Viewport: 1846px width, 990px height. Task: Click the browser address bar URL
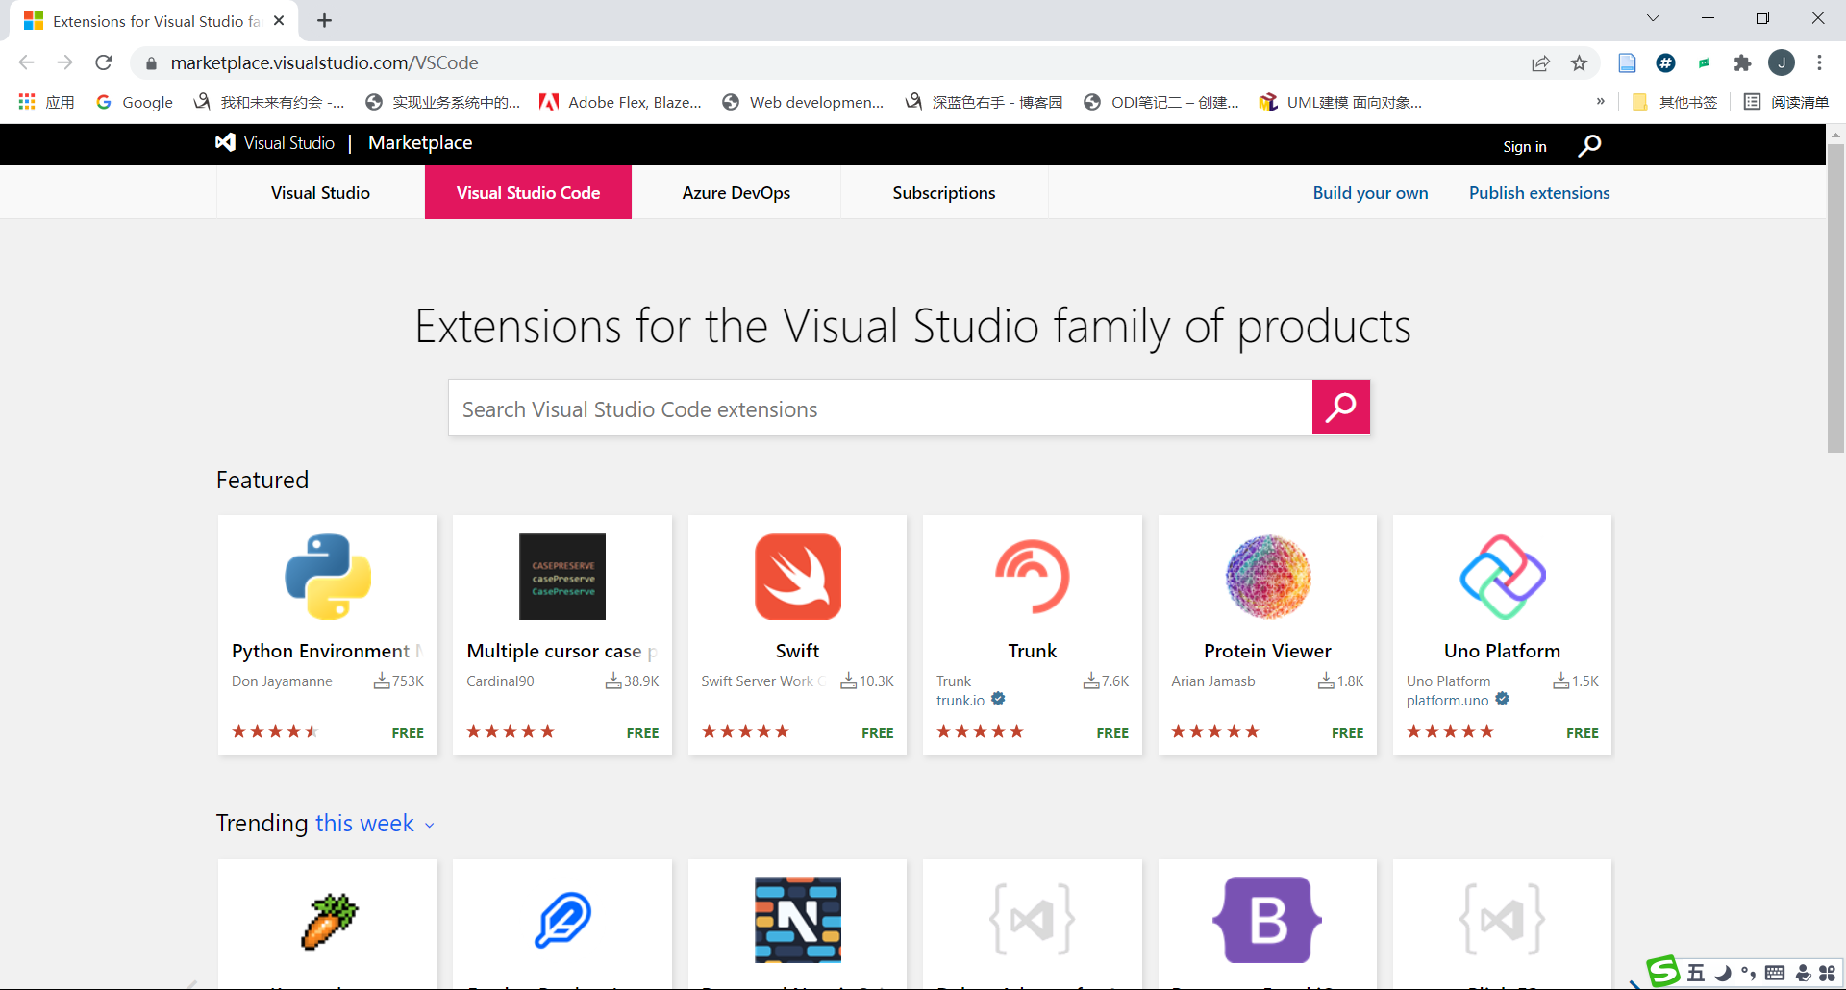click(325, 62)
